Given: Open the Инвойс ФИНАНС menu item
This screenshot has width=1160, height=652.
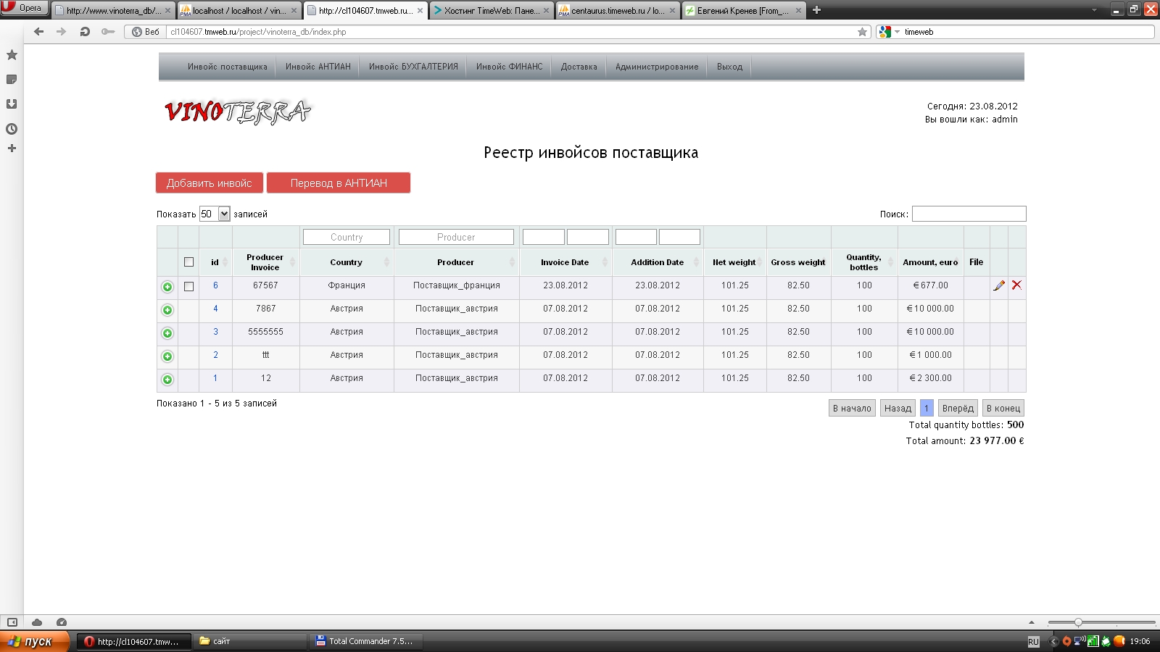Looking at the screenshot, I should [x=510, y=67].
